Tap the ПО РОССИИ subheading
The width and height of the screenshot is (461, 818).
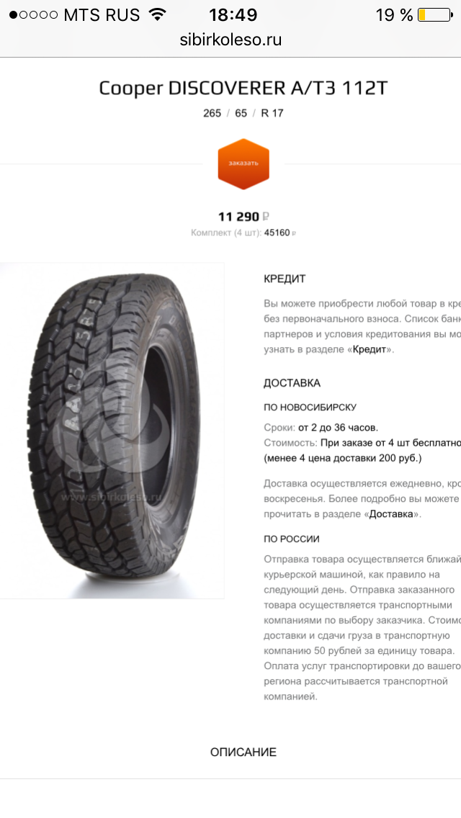click(291, 539)
